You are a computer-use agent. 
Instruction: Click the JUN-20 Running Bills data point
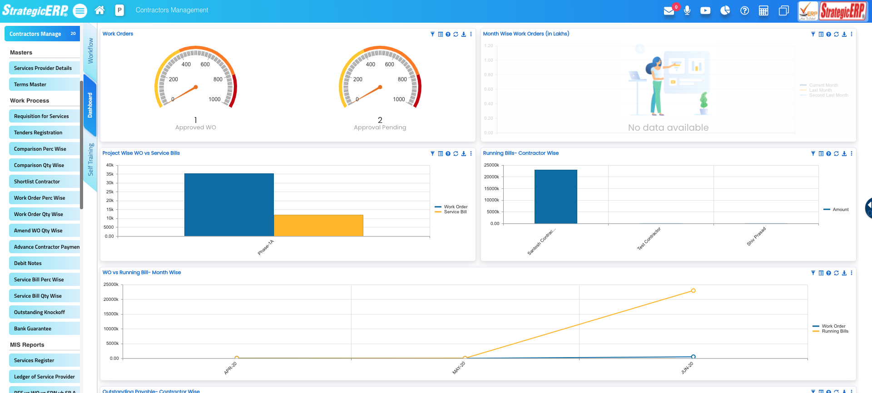693,290
